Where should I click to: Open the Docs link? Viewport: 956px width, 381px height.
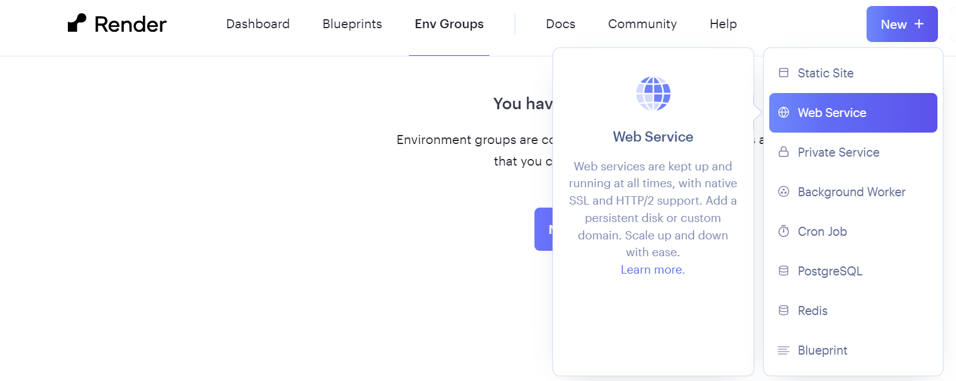pos(560,24)
